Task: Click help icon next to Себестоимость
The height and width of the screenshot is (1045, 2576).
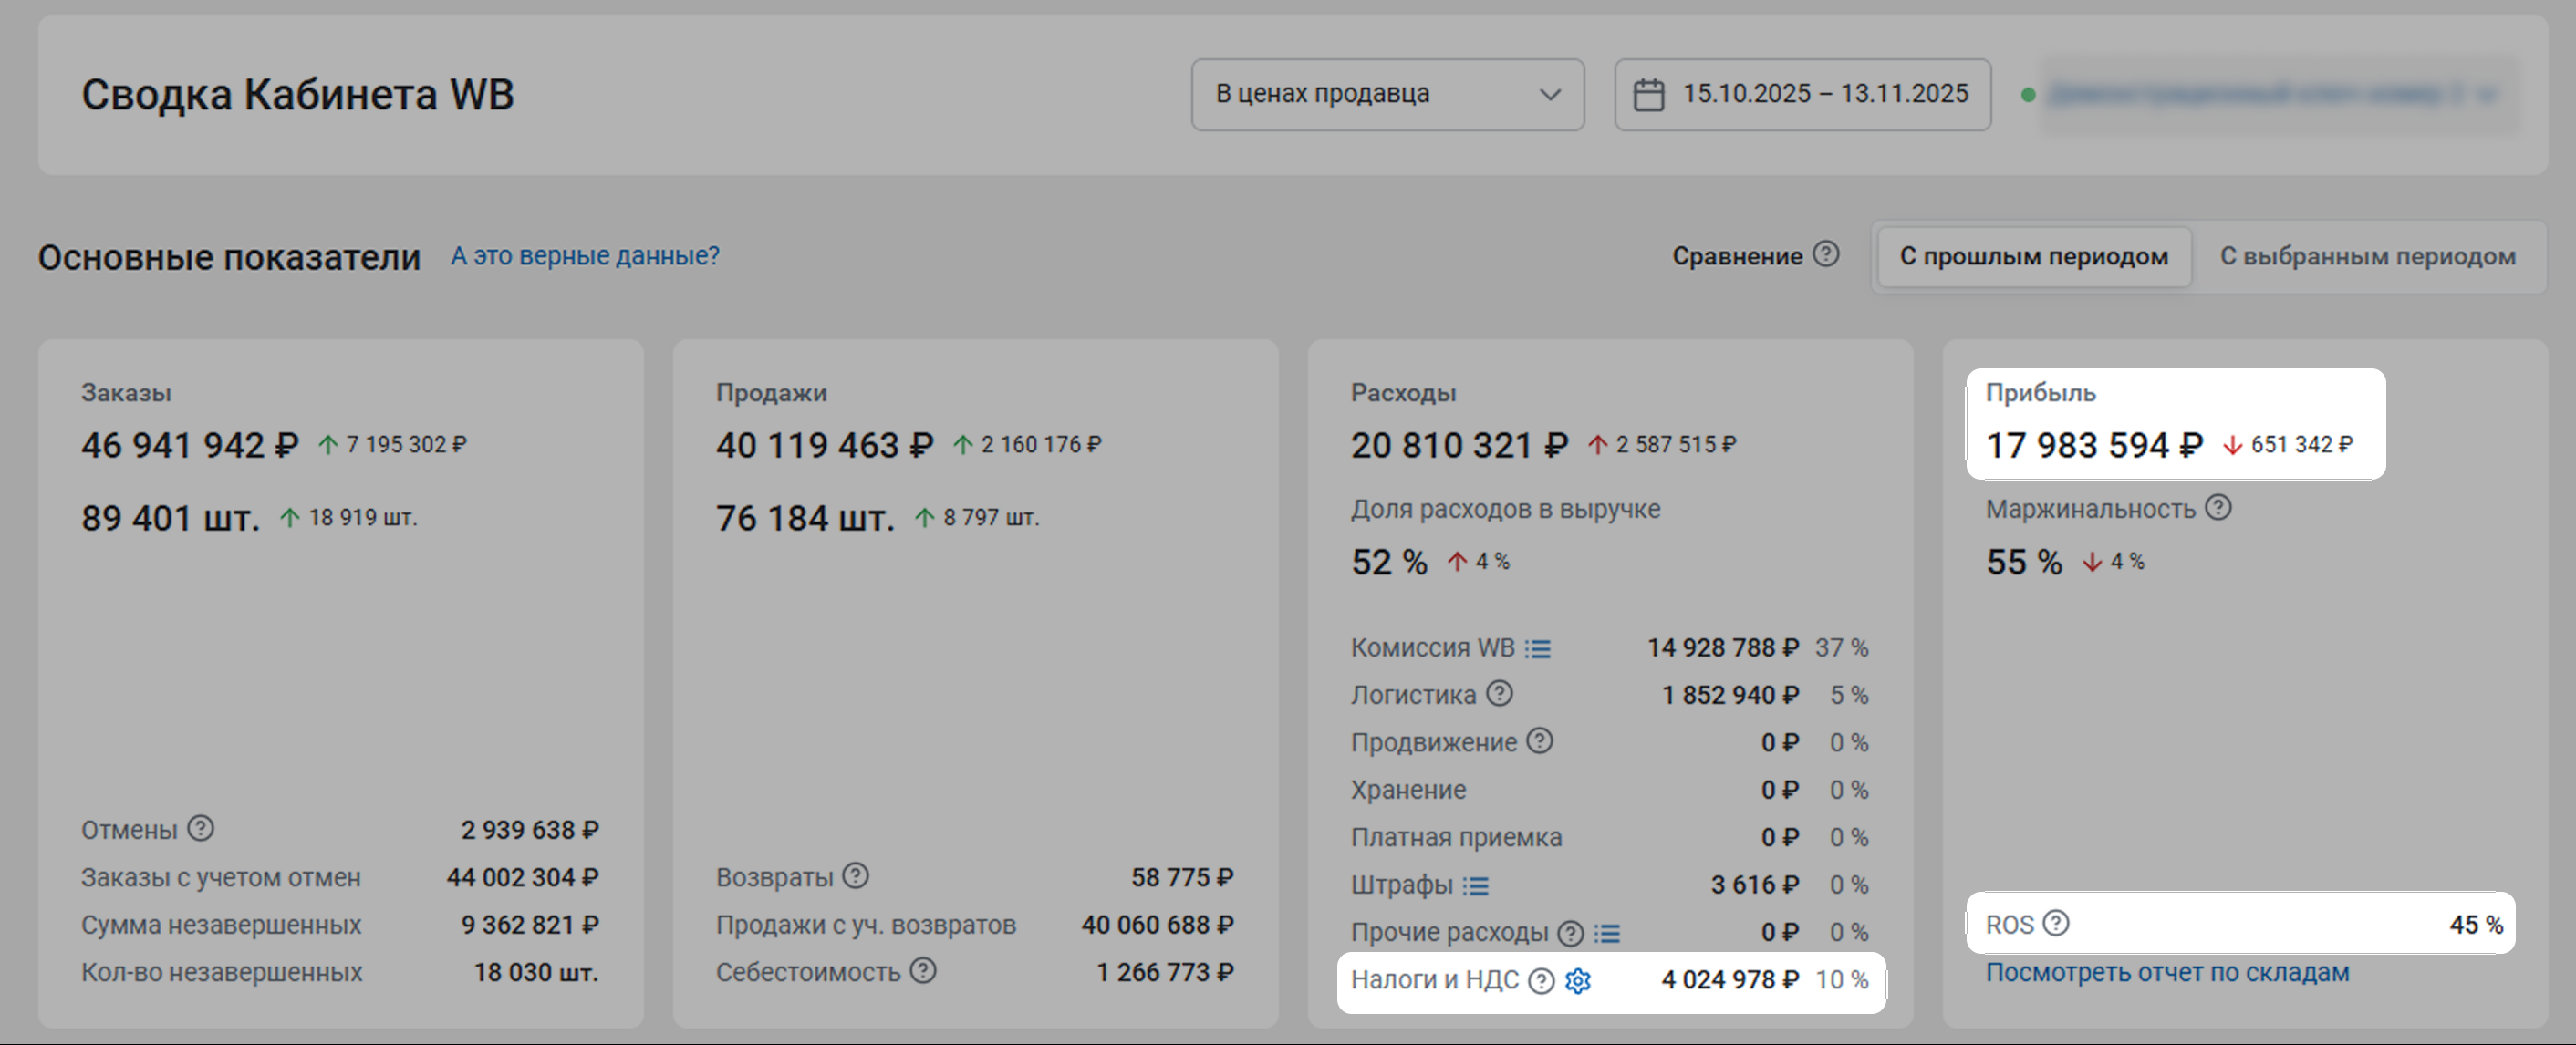Action: (x=923, y=970)
